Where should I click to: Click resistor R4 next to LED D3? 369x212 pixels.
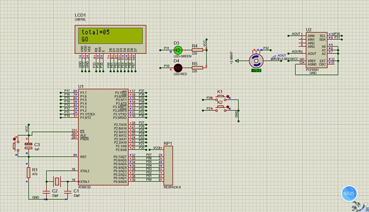197,50
